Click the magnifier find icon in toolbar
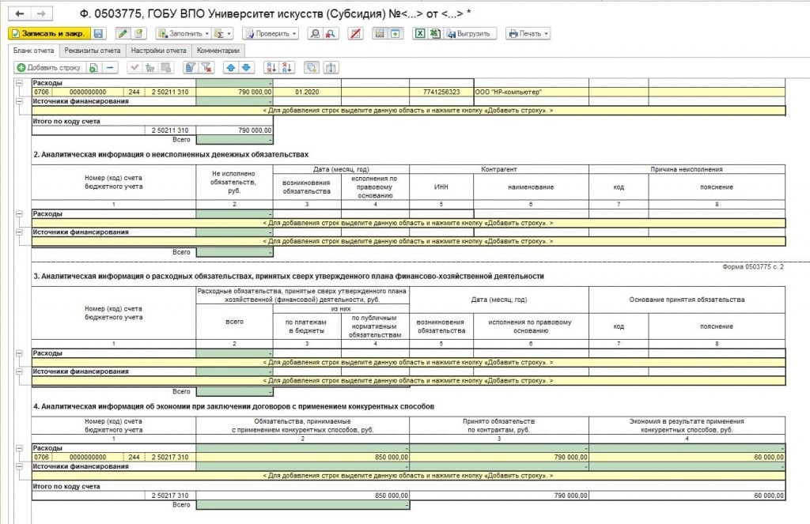810x524 pixels. [x=315, y=34]
